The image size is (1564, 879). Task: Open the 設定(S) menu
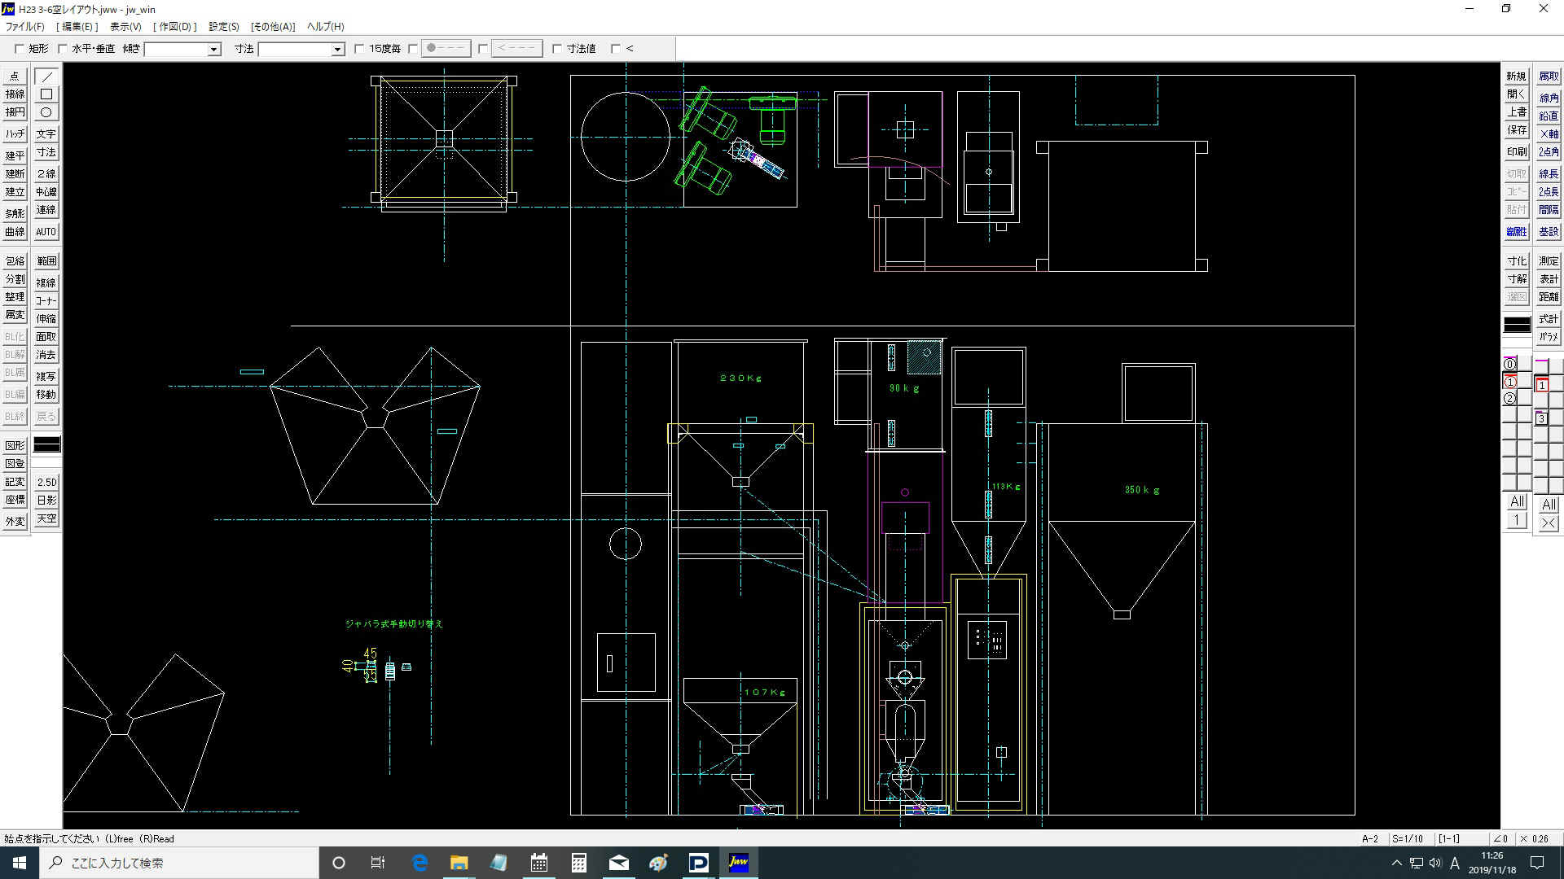223,27
